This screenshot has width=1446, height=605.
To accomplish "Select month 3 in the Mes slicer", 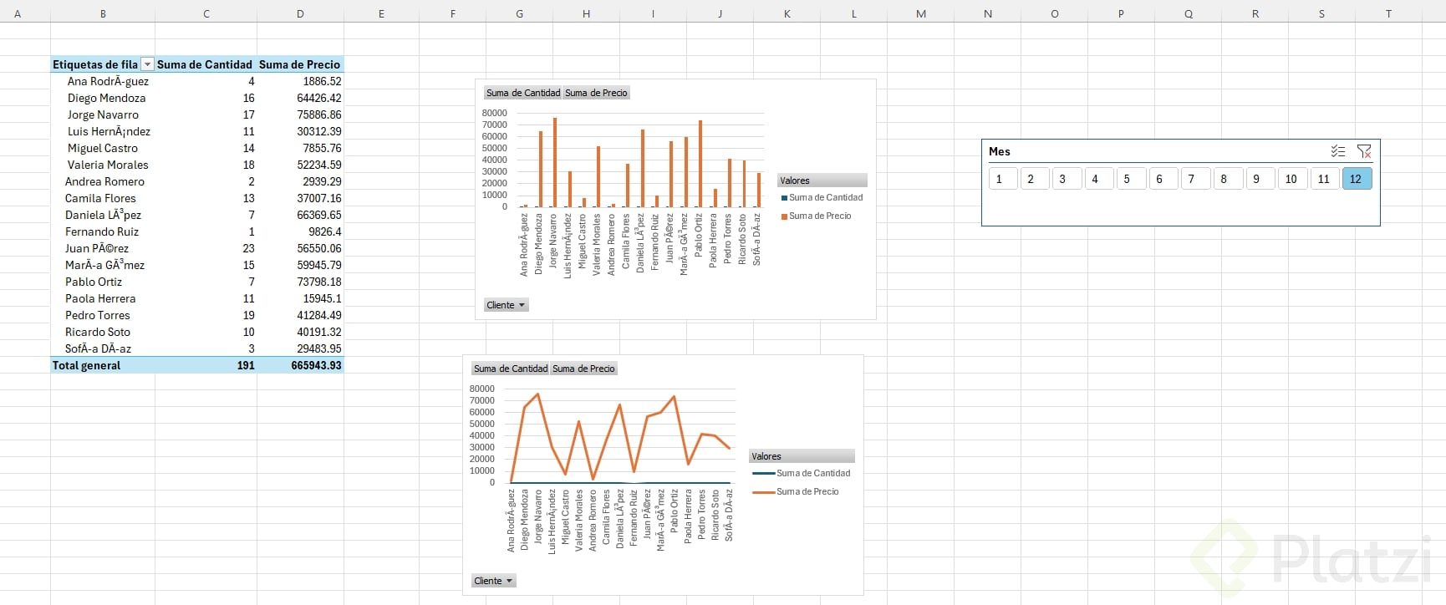I will [x=1067, y=179].
